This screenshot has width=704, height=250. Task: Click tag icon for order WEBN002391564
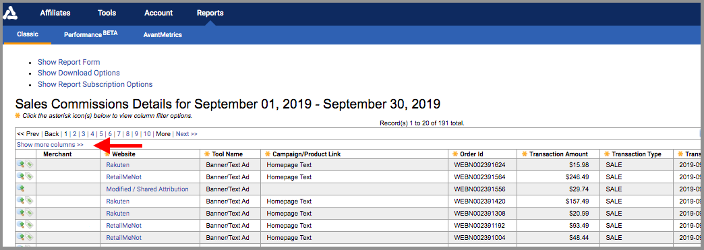point(29,177)
